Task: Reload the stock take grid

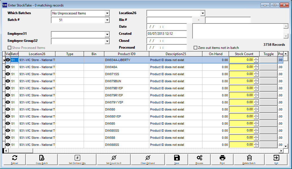Action: point(14,159)
